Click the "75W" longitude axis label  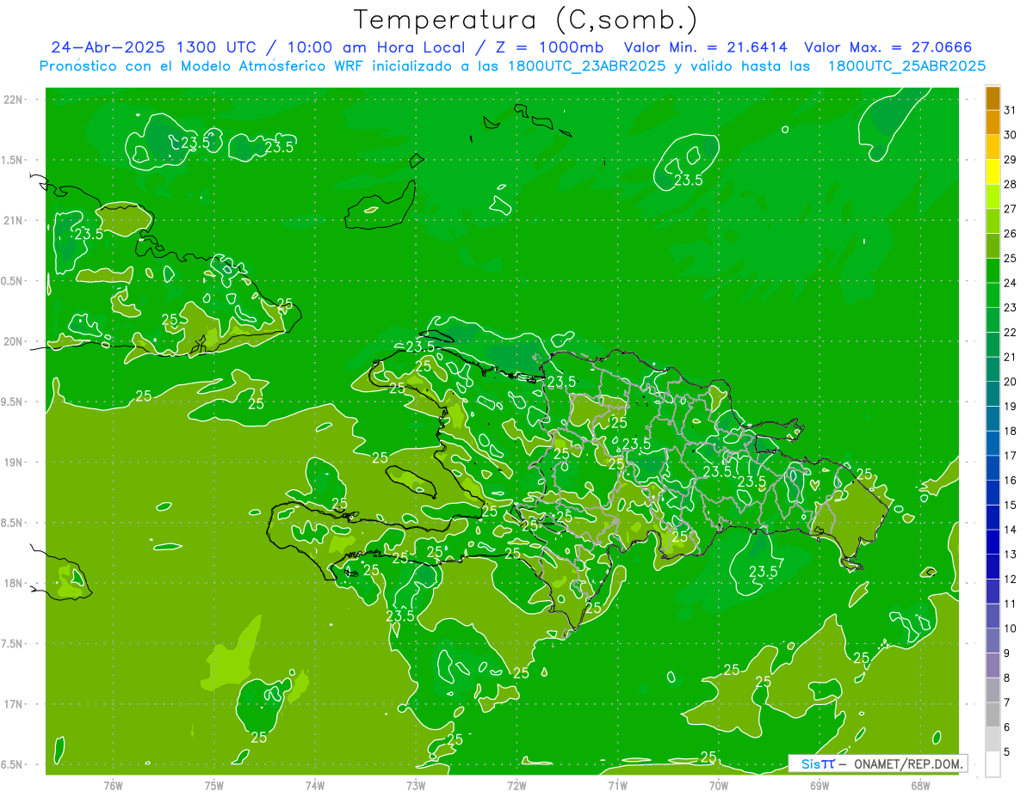[213, 786]
